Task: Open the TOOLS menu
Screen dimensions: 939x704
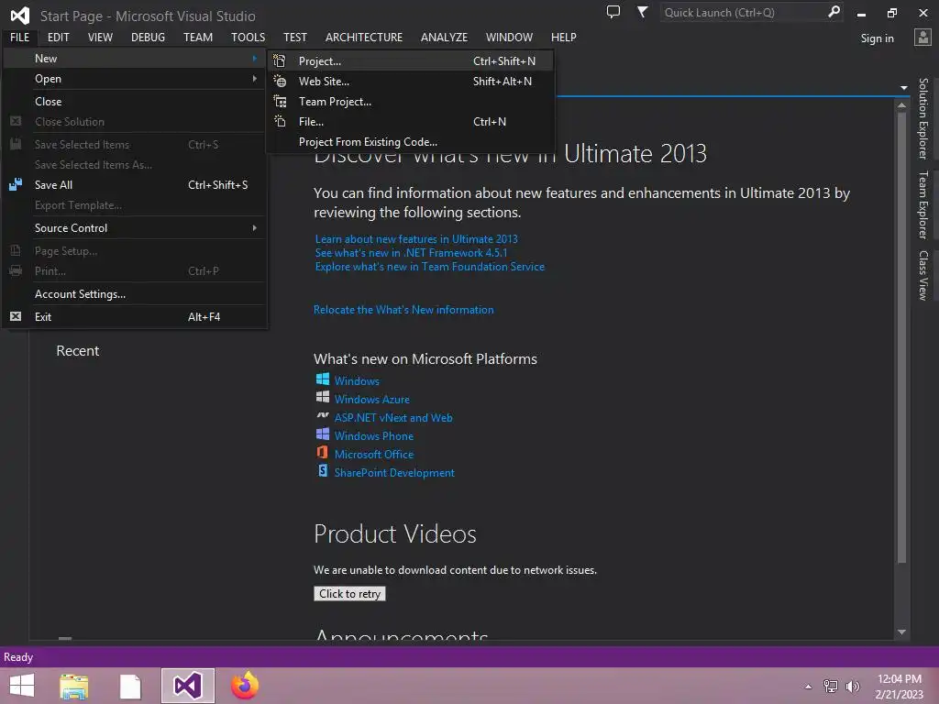Action: (248, 37)
